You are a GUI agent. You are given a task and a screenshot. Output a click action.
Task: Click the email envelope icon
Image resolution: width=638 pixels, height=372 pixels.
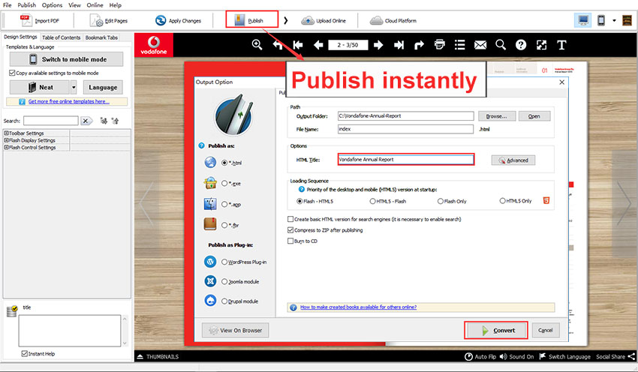[480, 45]
